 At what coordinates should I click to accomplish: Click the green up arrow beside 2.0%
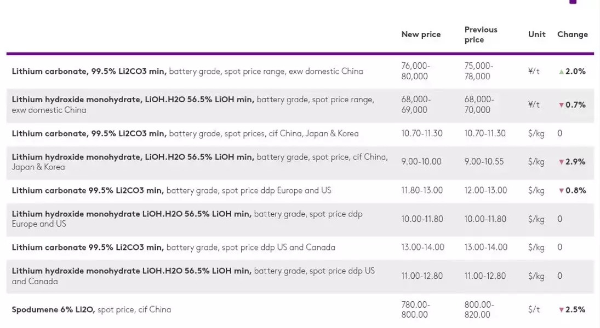click(x=561, y=72)
